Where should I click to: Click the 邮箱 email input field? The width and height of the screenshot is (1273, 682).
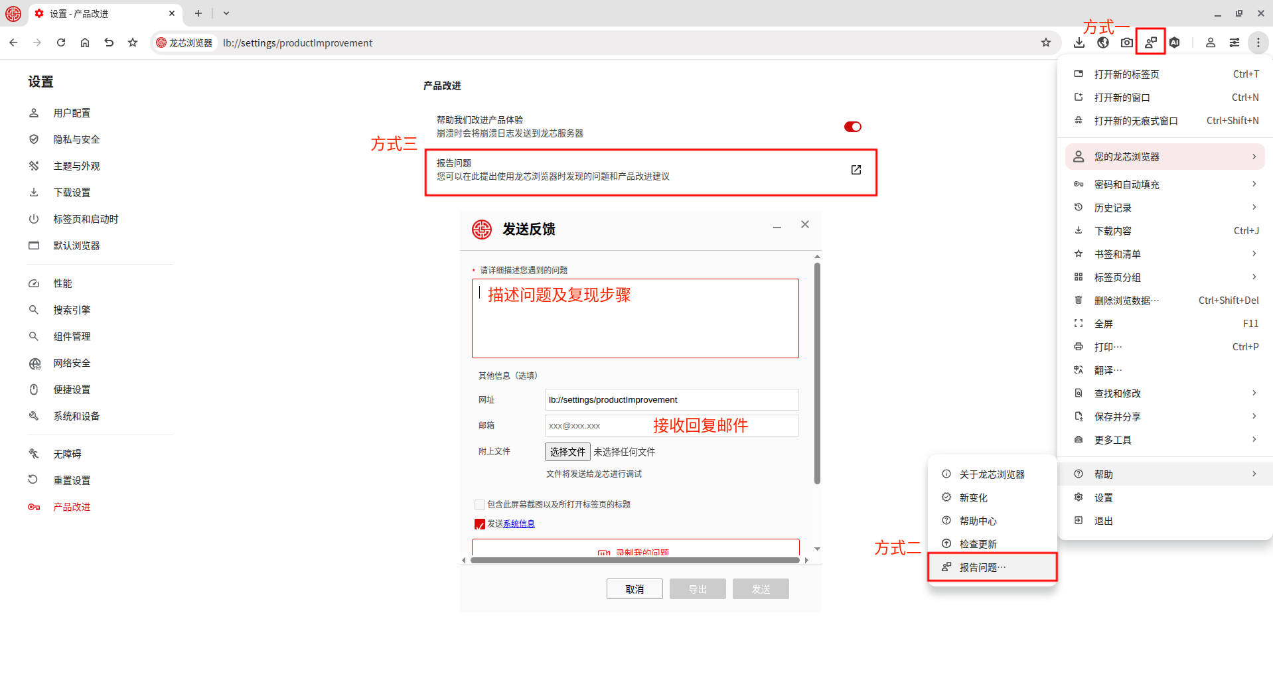[x=671, y=426]
